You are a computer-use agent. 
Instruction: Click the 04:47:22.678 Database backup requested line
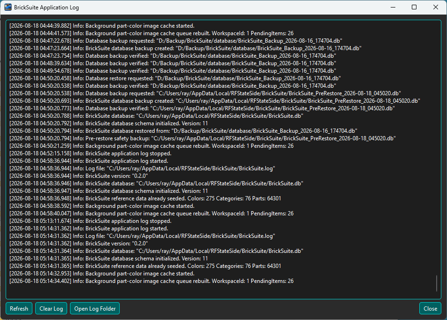(176, 41)
